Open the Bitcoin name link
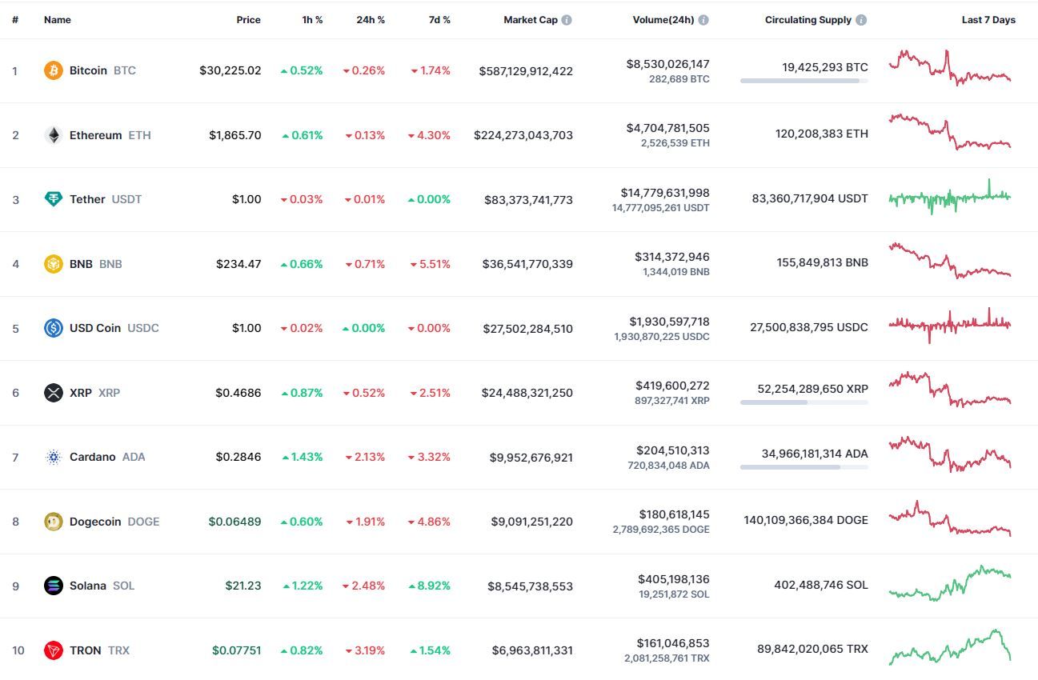The height and width of the screenshot is (680, 1038). tap(88, 70)
